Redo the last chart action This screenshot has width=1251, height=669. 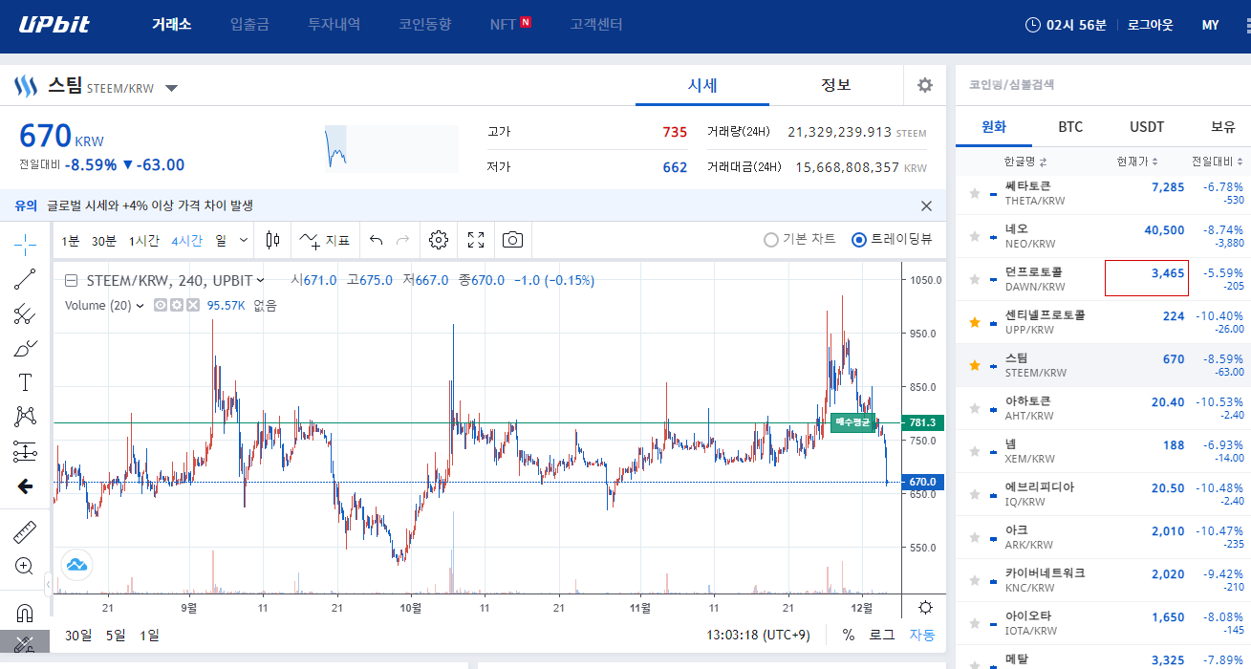pos(403,240)
